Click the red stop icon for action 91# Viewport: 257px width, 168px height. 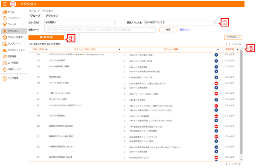coord(216,157)
